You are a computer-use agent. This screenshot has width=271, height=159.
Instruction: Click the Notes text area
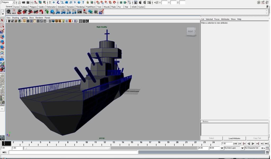tap(234, 129)
